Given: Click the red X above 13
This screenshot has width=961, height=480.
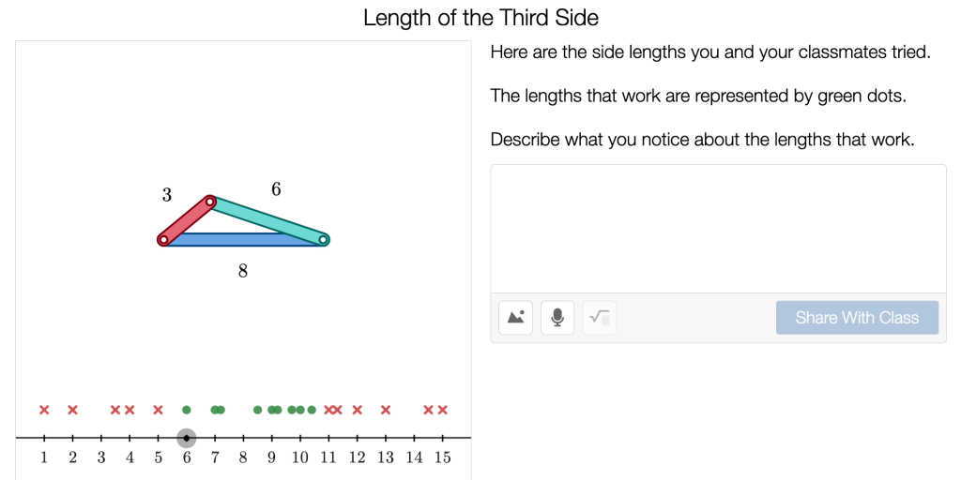Looking at the screenshot, I should pyautogui.click(x=386, y=410).
